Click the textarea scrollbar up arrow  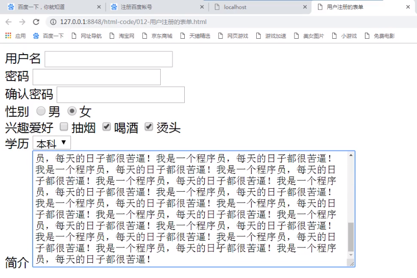tap(351, 155)
